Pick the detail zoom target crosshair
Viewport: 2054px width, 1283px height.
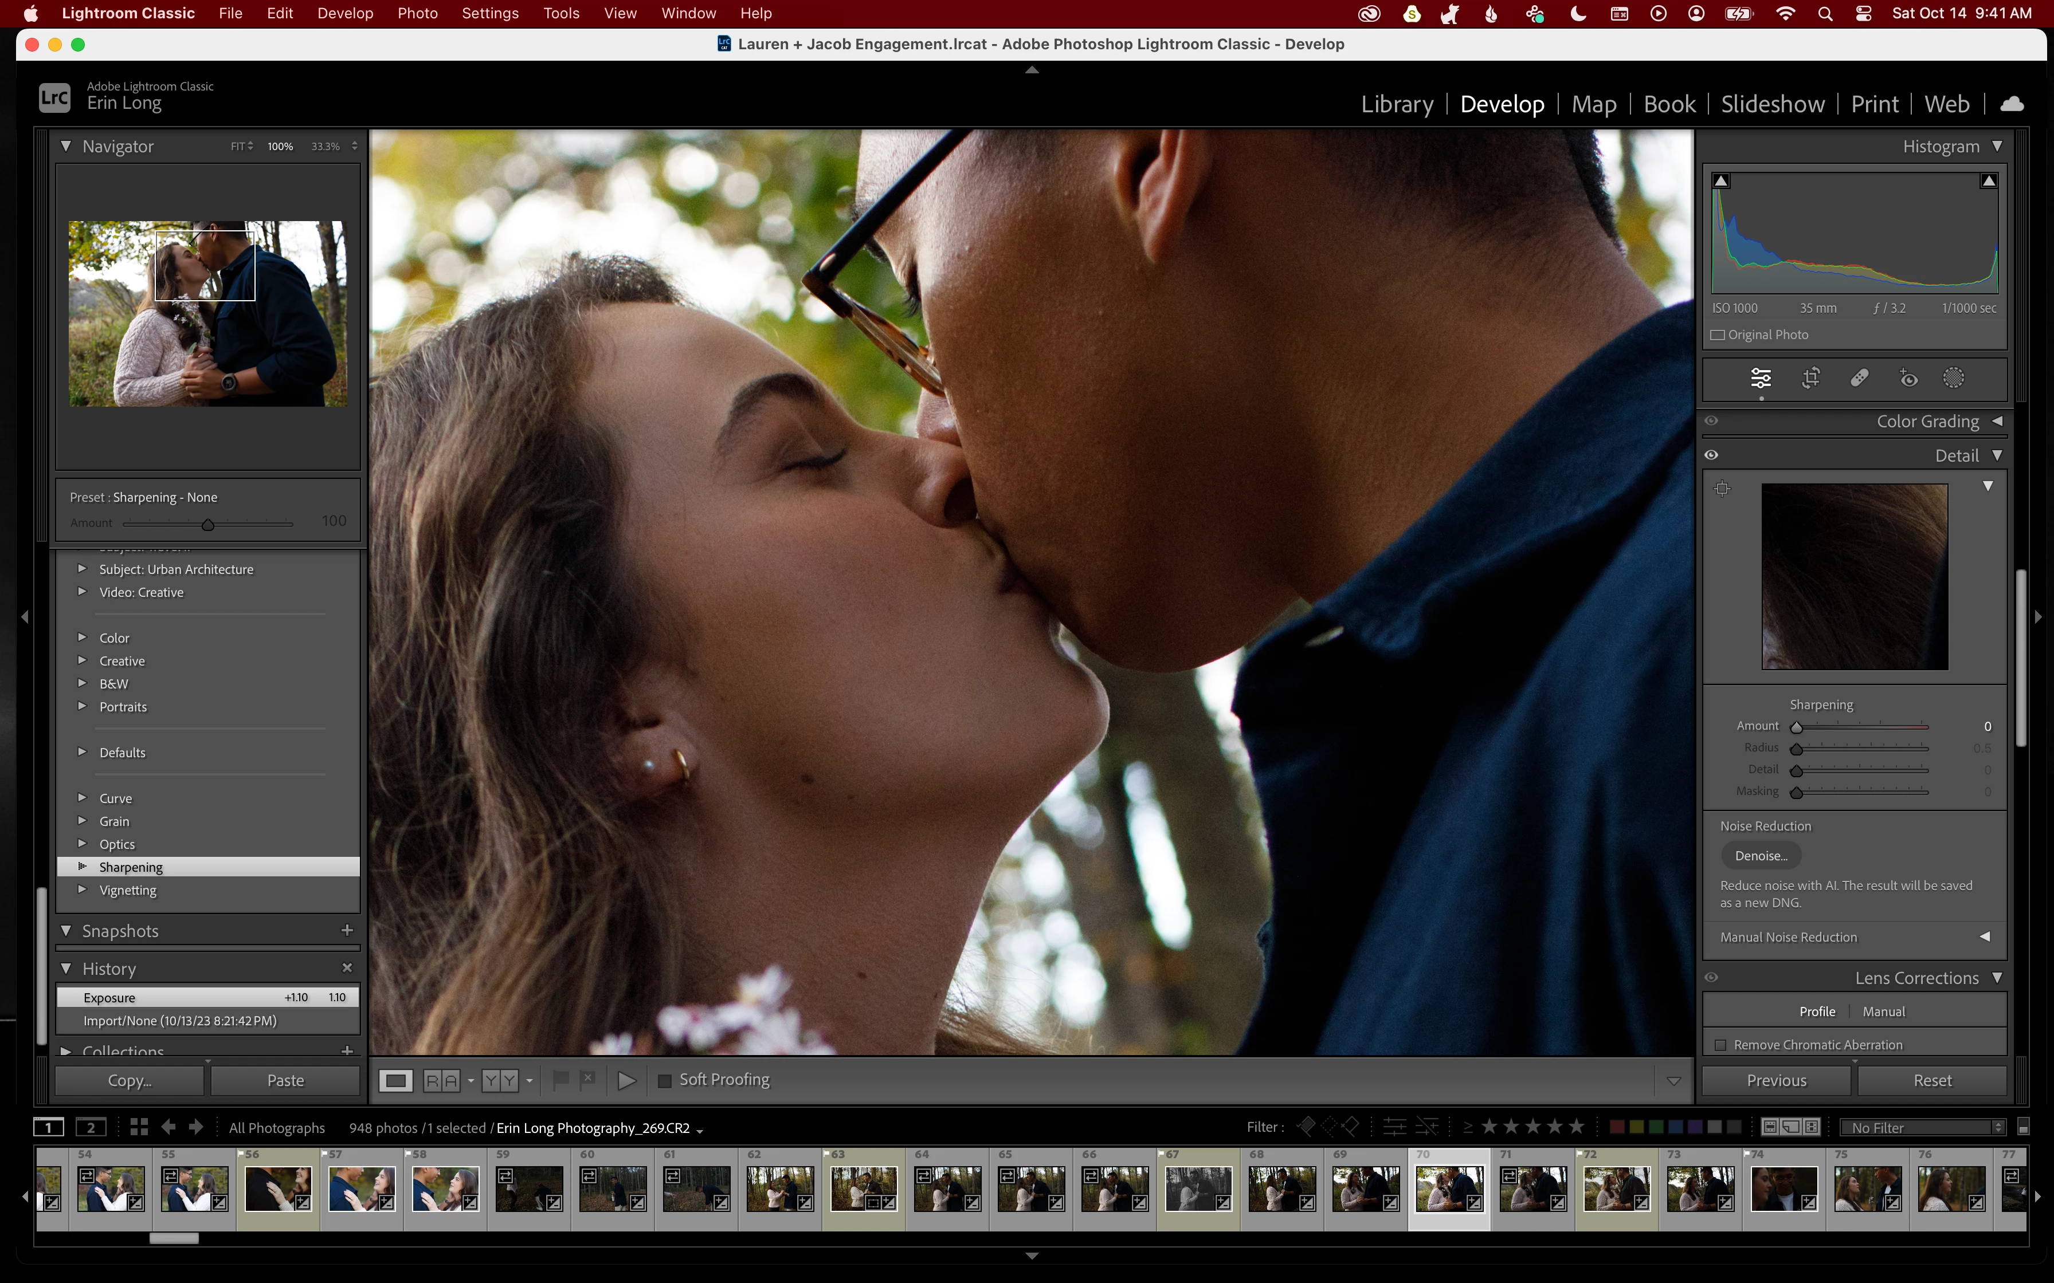[1722, 488]
